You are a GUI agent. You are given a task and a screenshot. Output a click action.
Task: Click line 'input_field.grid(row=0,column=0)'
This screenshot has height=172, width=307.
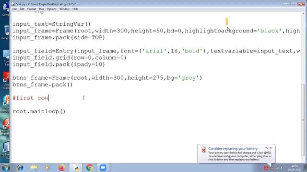[70, 58]
